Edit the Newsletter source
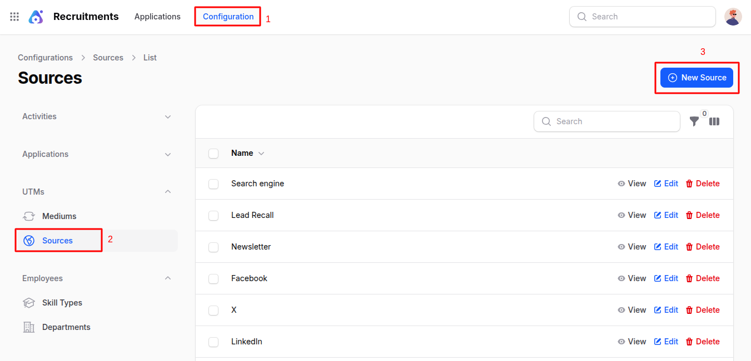 tap(666, 247)
